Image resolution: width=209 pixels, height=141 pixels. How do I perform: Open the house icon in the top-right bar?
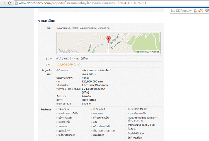201,11
